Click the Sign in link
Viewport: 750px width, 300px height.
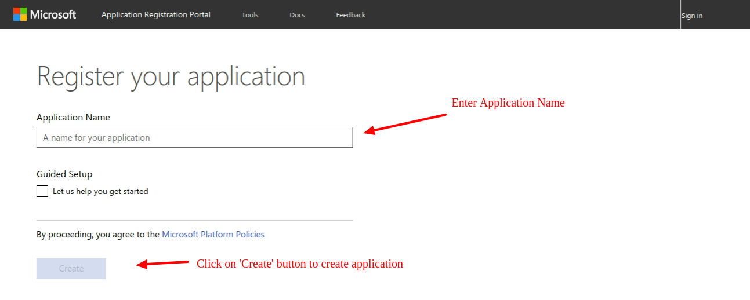692,16
